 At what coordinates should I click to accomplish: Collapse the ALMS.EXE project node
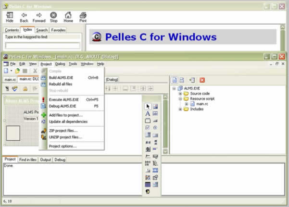(174, 88)
